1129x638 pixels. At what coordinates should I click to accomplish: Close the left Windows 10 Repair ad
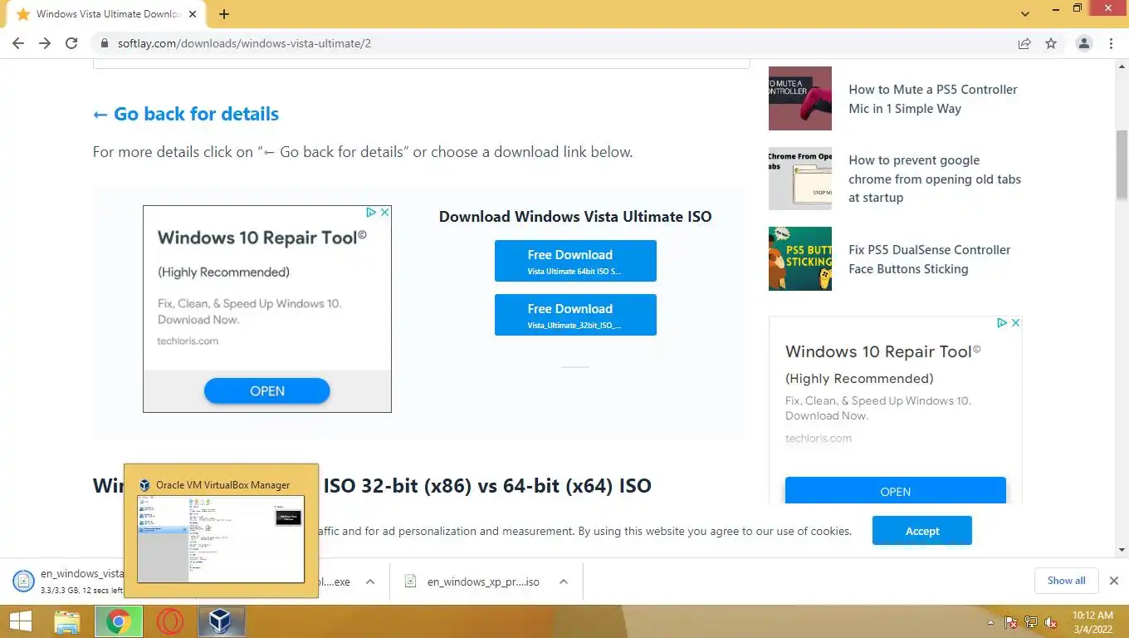coord(385,213)
